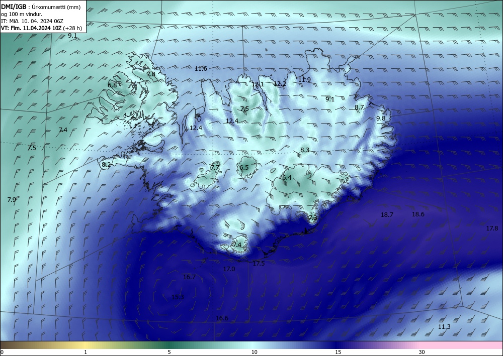Click the '5' label on the color scale

coord(169,352)
